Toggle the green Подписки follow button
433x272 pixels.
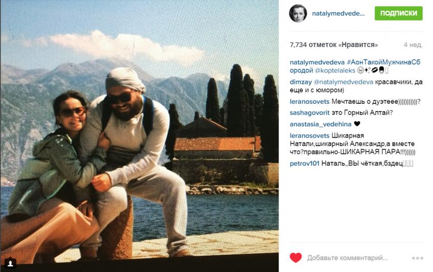click(x=398, y=13)
